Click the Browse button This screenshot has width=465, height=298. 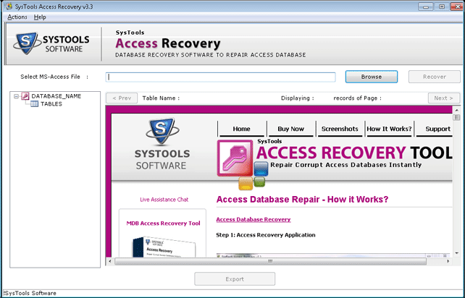pyautogui.click(x=372, y=77)
